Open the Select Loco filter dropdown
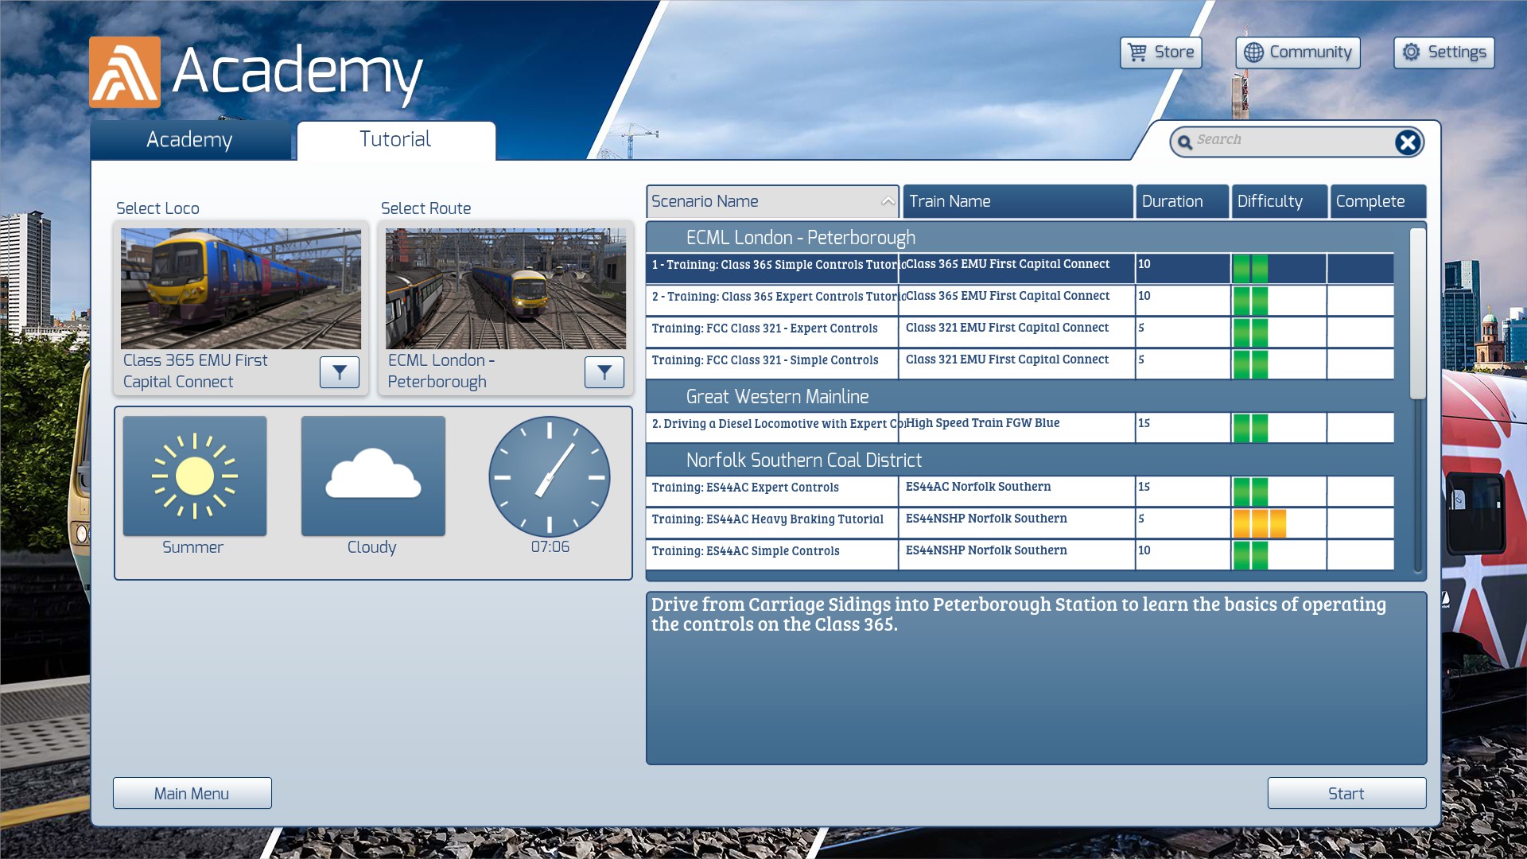The height and width of the screenshot is (859, 1527). point(340,371)
